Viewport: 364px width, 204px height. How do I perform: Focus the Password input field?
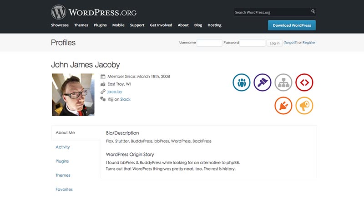click(x=253, y=43)
